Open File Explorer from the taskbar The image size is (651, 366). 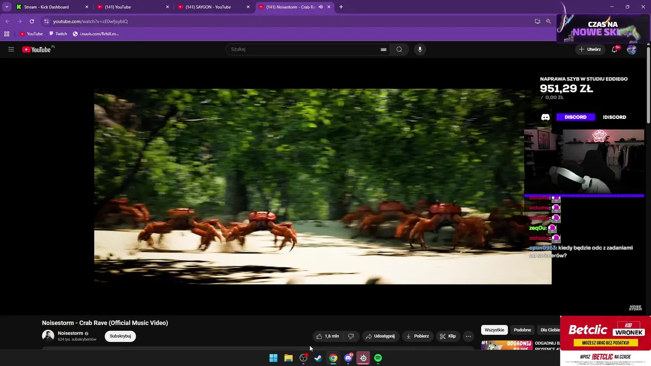288,358
